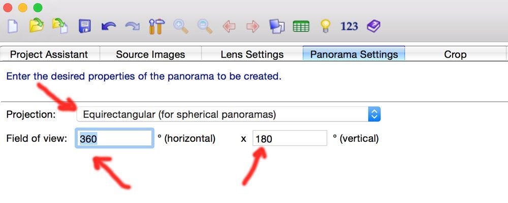This screenshot has height=203, width=508.
Task: Click the light bulb icon
Action: (x=325, y=26)
